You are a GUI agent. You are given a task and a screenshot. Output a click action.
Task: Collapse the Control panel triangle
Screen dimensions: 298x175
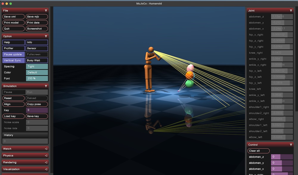(x=291, y=145)
